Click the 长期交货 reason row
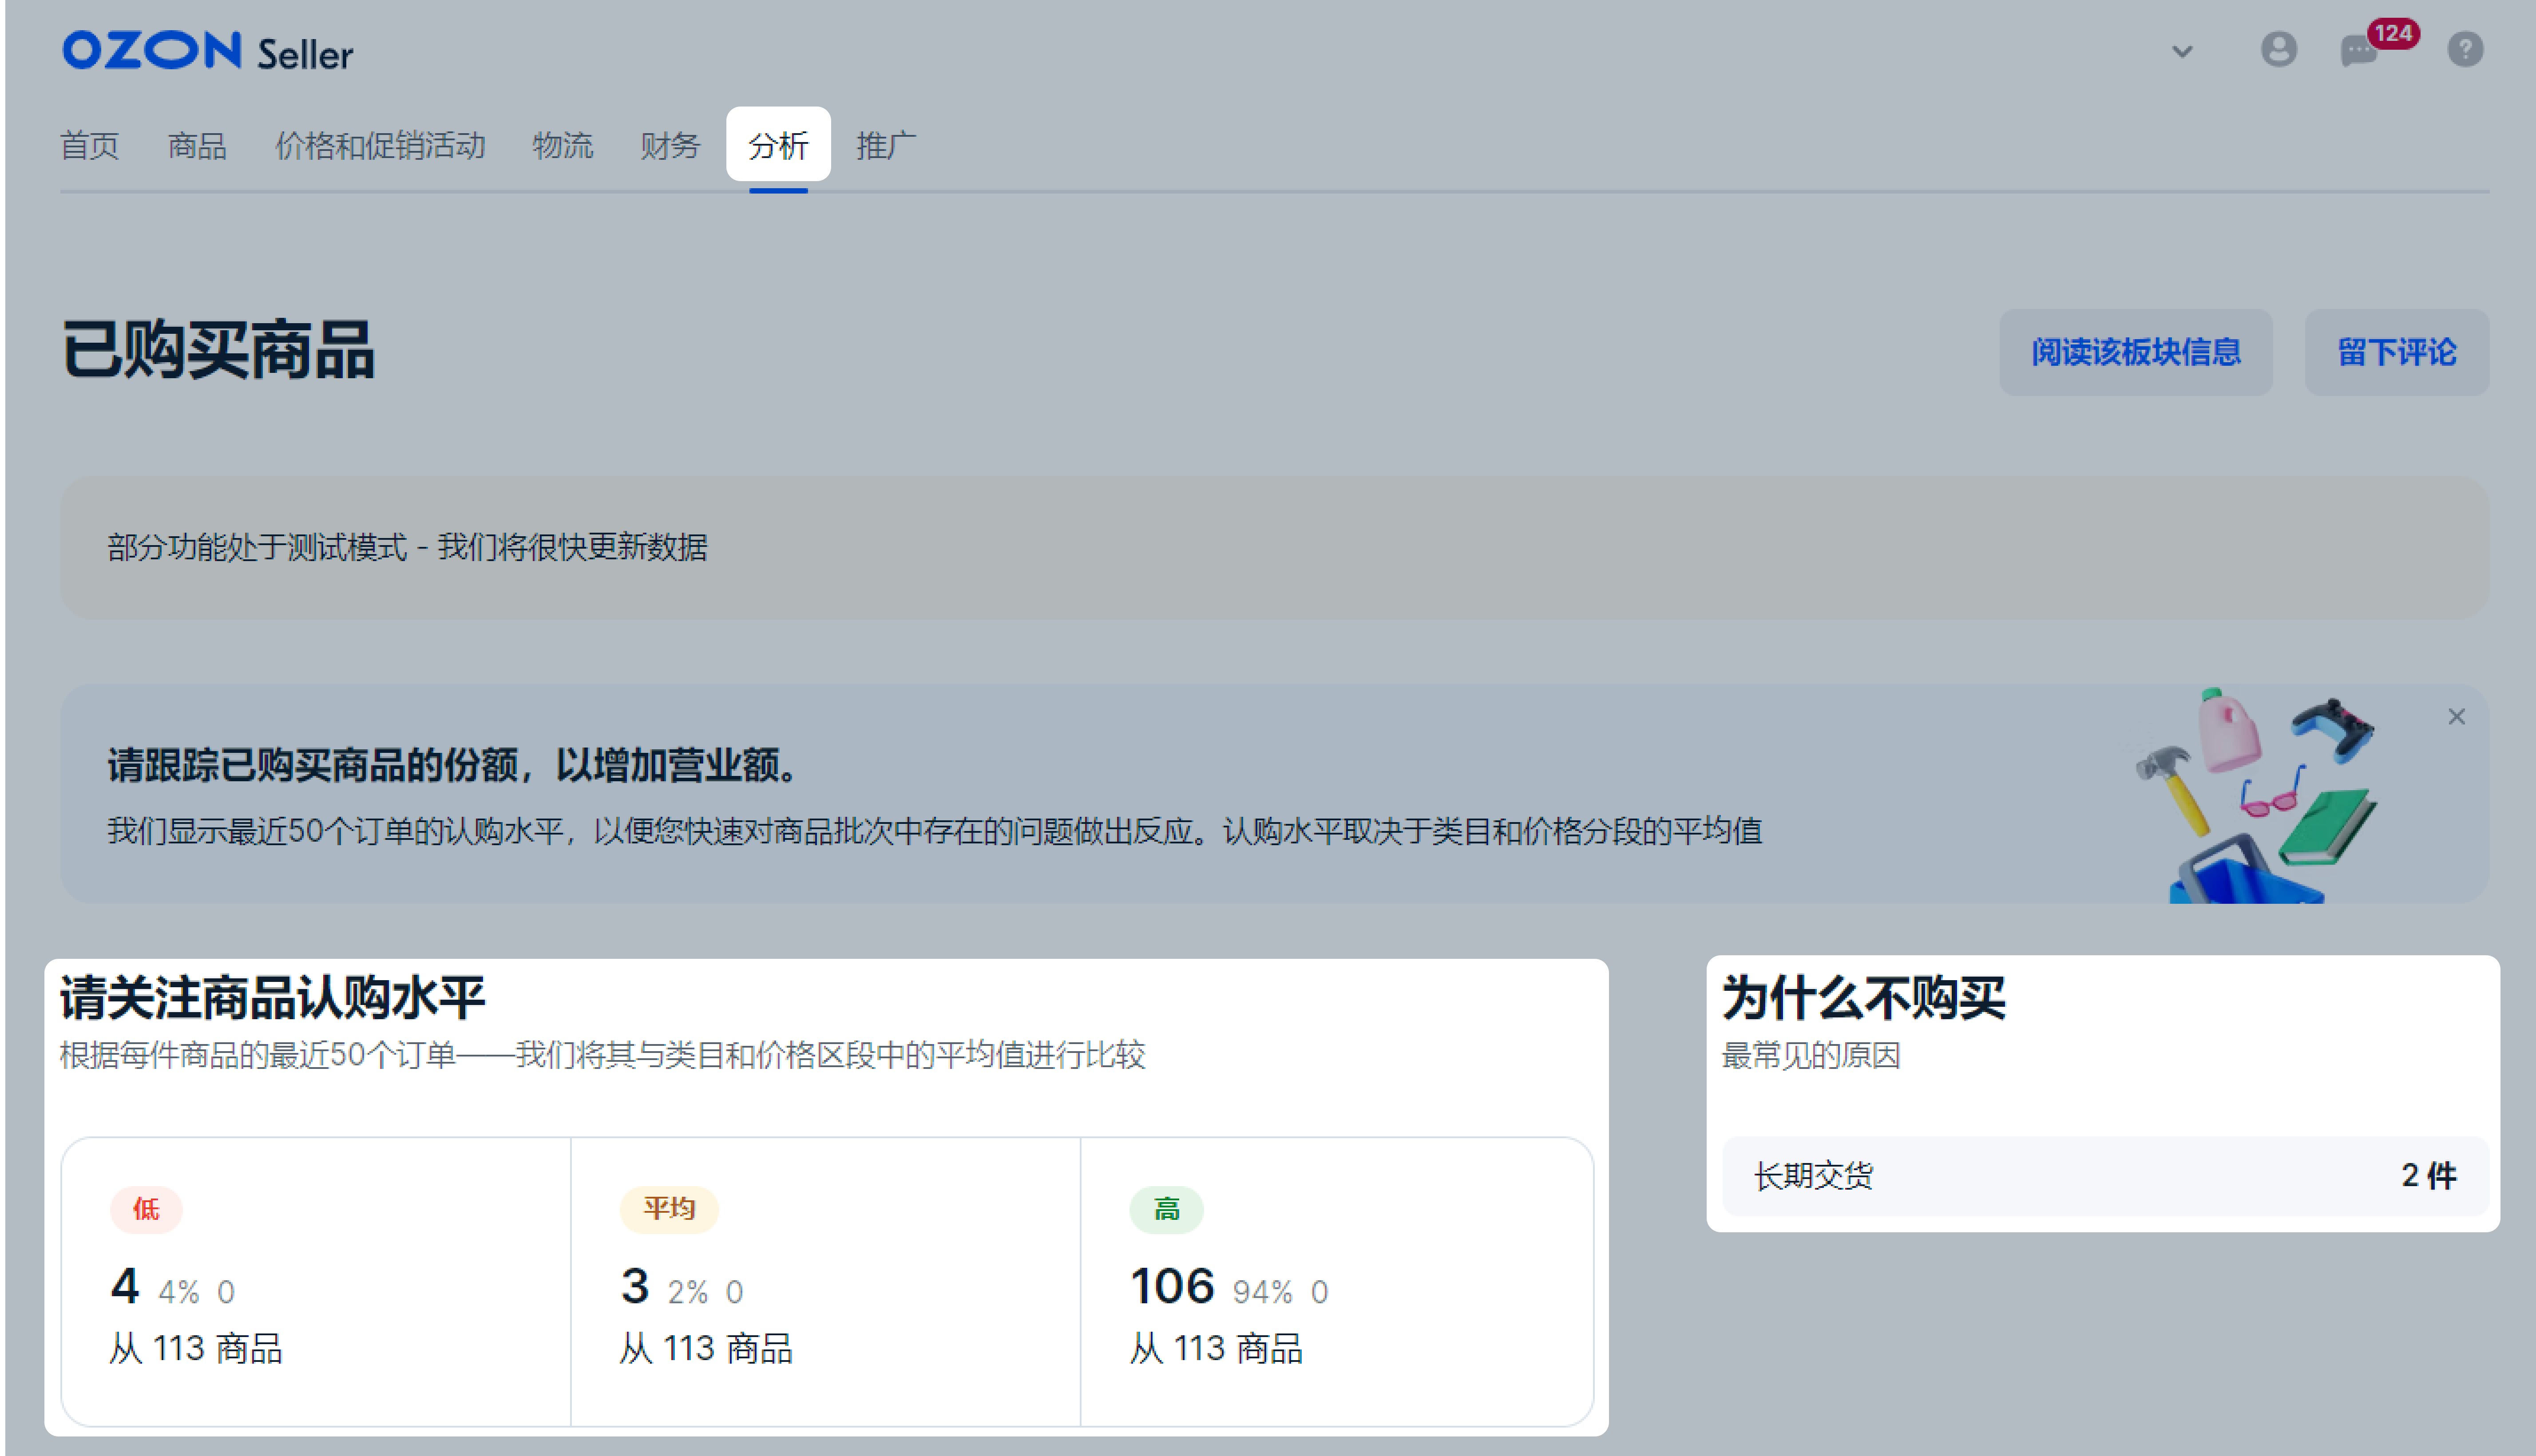 tap(2105, 1176)
